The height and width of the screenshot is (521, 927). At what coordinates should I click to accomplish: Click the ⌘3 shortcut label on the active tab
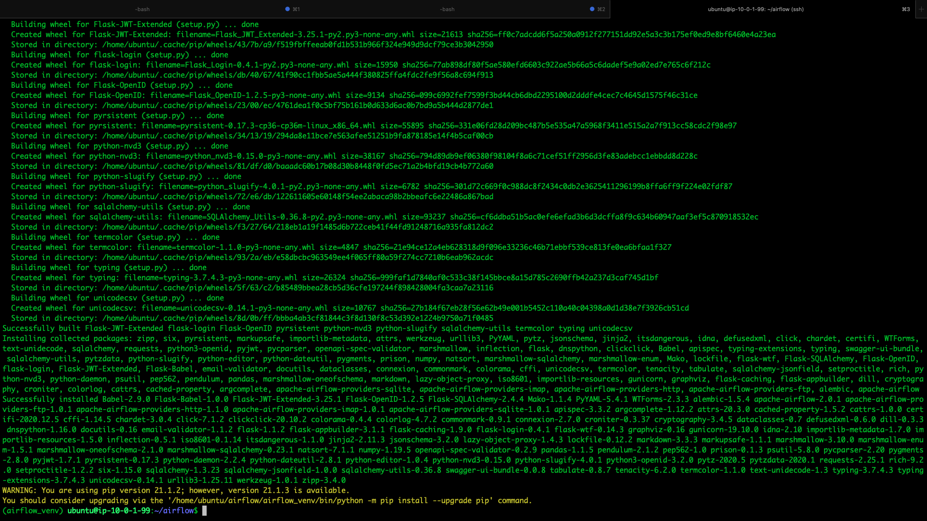tap(906, 9)
